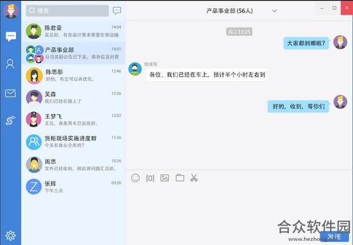Open the mail envelope icon in sidebar
This screenshot has width=353, height=245.
[11, 93]
